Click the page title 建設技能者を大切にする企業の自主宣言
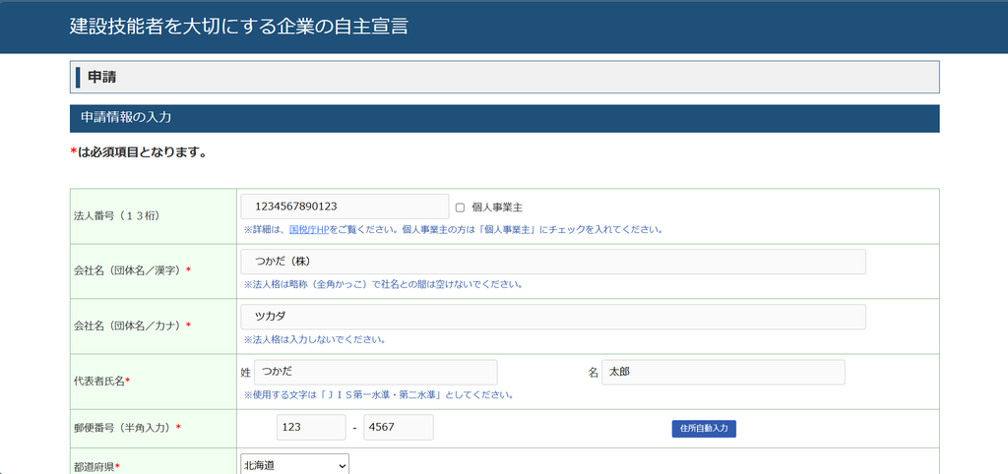 click(x=238, y=27)
